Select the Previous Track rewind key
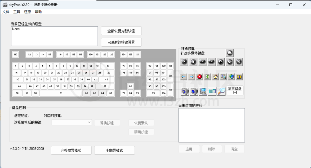This screenshot has height=168, width=311. (x=202, y=62)
